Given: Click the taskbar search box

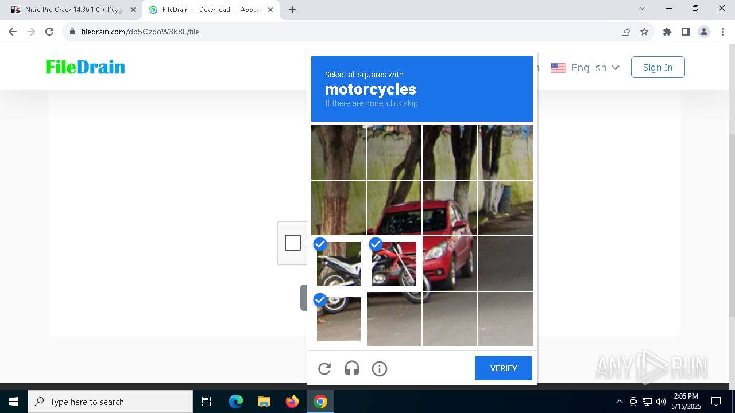Looking at the screenshot, I should pyautogui.click(x=110, y=402).
